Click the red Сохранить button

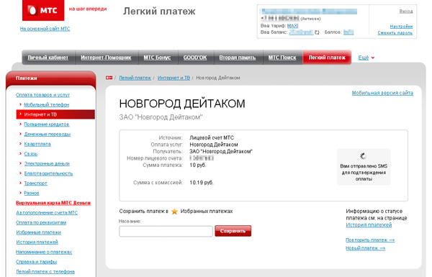click(x=233, y=231)
